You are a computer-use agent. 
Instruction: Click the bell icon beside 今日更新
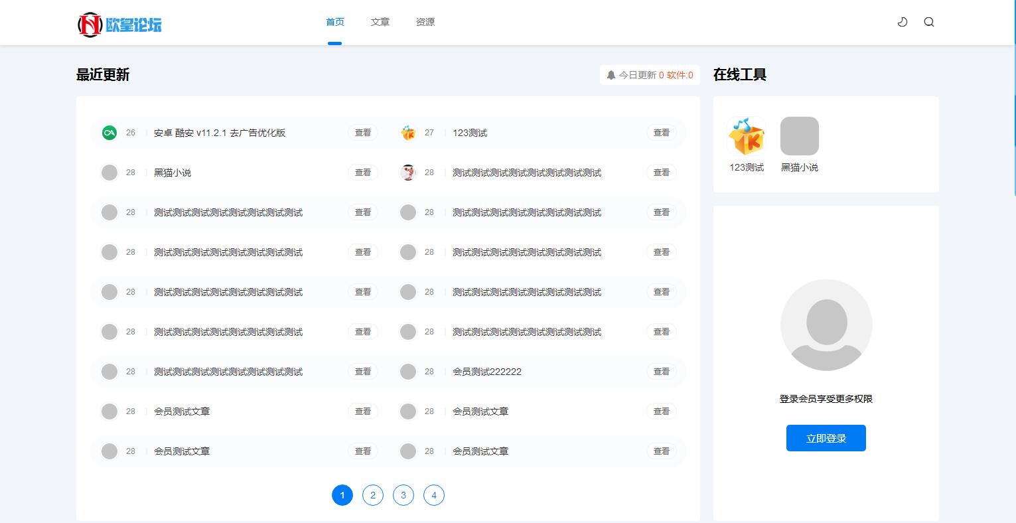click(x=611, y=75)
